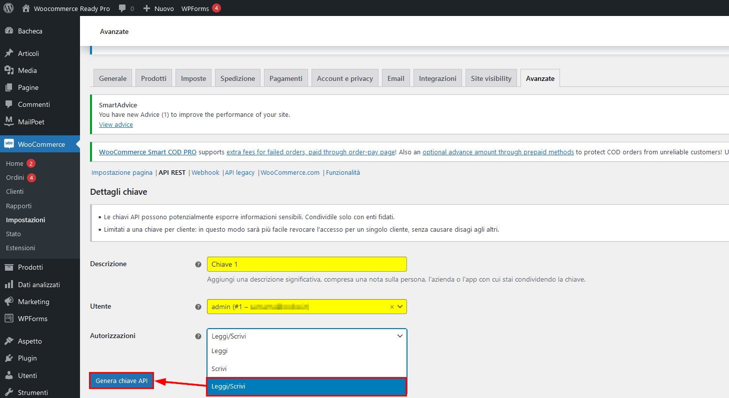Click into the Descrizione field Chiave 1
Screen dimensions: 729x398
[x=307, y=264]
